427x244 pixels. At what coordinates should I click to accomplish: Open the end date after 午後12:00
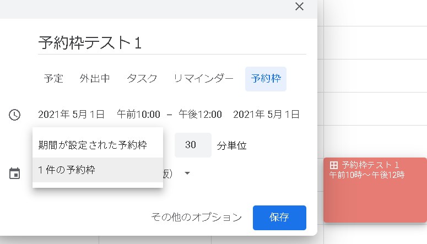coord(266,115)
